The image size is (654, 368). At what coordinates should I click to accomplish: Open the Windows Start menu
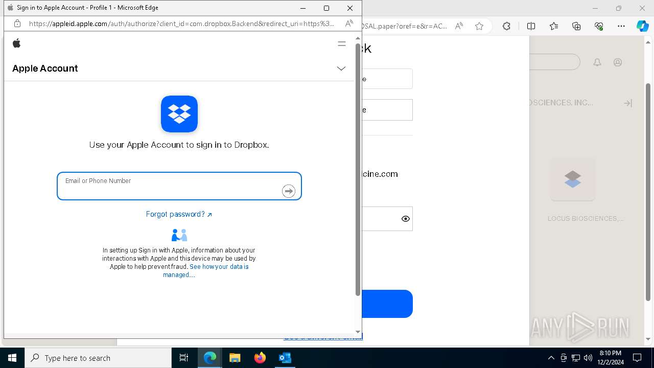[x=12, y=358]
